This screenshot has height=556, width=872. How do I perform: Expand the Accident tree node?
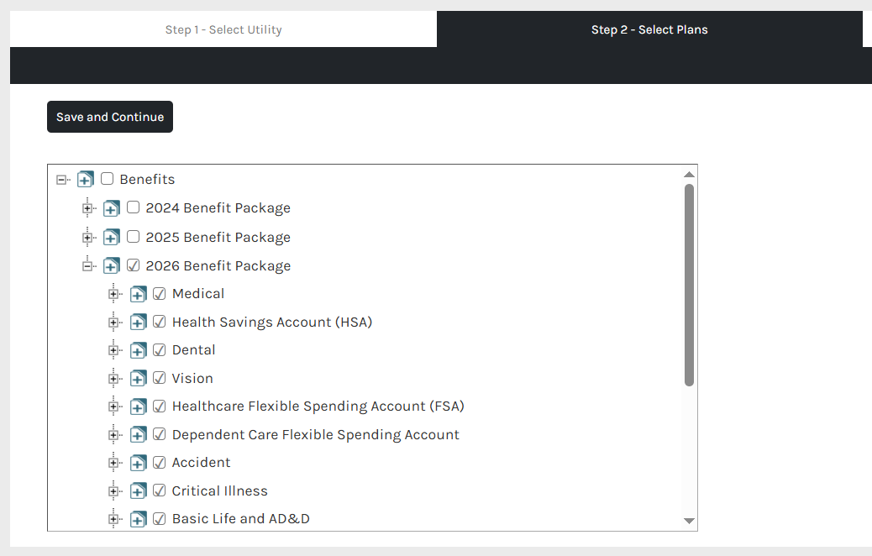(113, 463)
